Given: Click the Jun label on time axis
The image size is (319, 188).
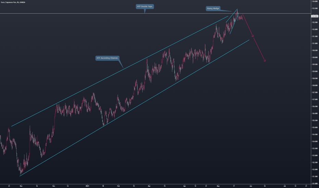Looking at the screenshot, I should click(x=251, y=186).
